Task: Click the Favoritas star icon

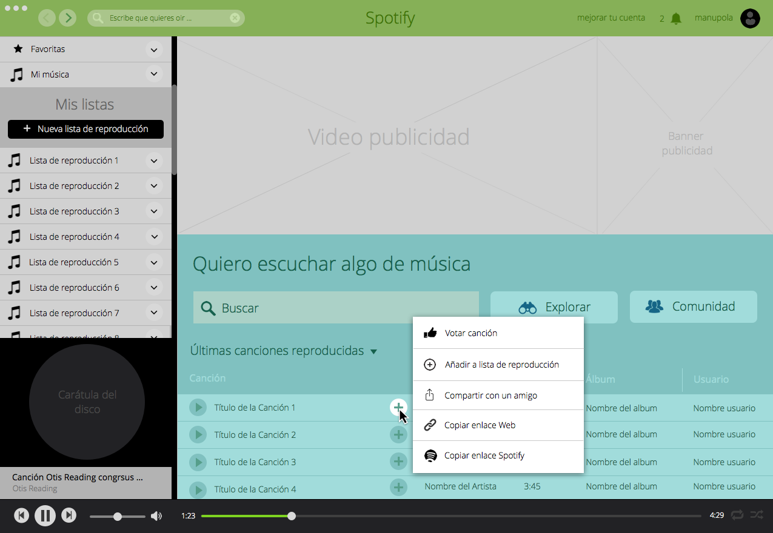Action: 18,48
